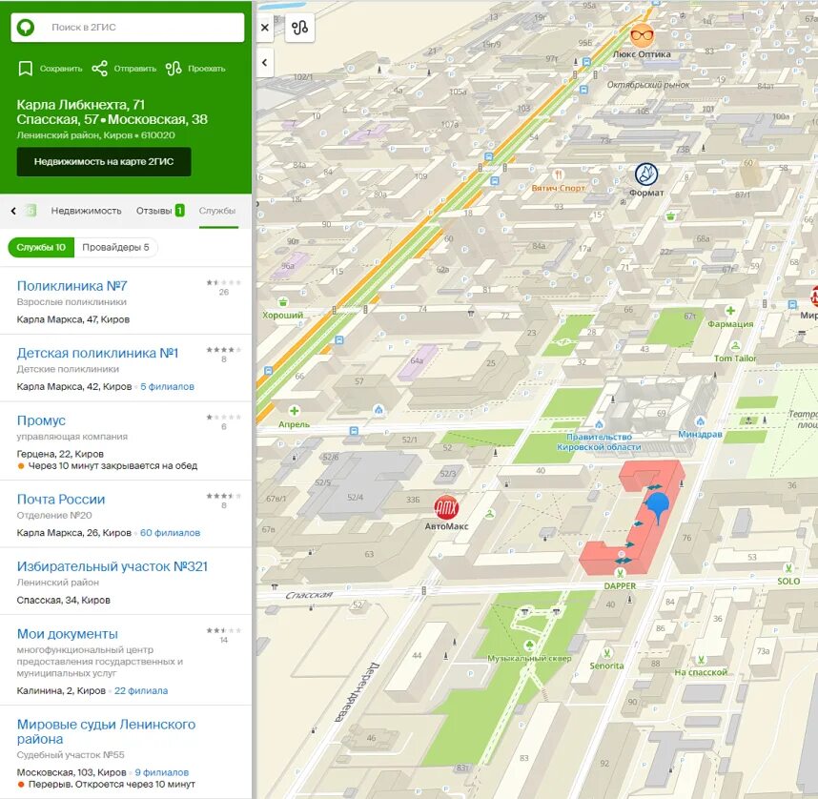Viewport: 818px width, 799px height.
Task: Click 'Ленинский район, Киров • 610020' text
Action: coord(95,135)
